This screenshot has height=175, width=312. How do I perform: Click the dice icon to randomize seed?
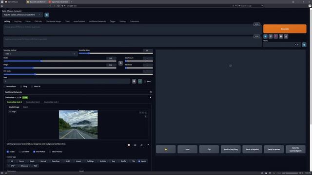click(134, 81)
